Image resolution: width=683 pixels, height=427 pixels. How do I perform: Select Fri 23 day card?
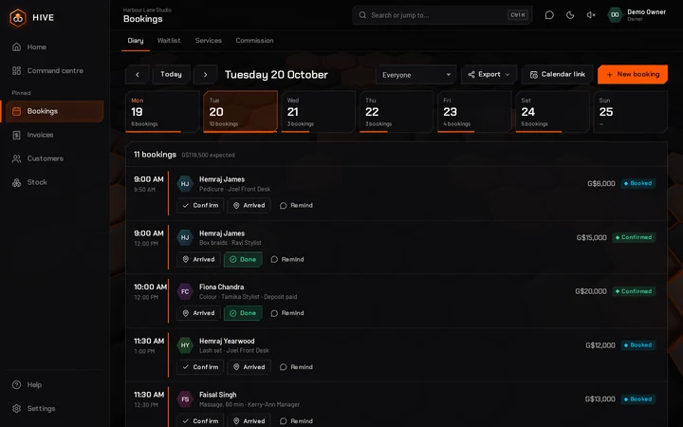(474, 112)
